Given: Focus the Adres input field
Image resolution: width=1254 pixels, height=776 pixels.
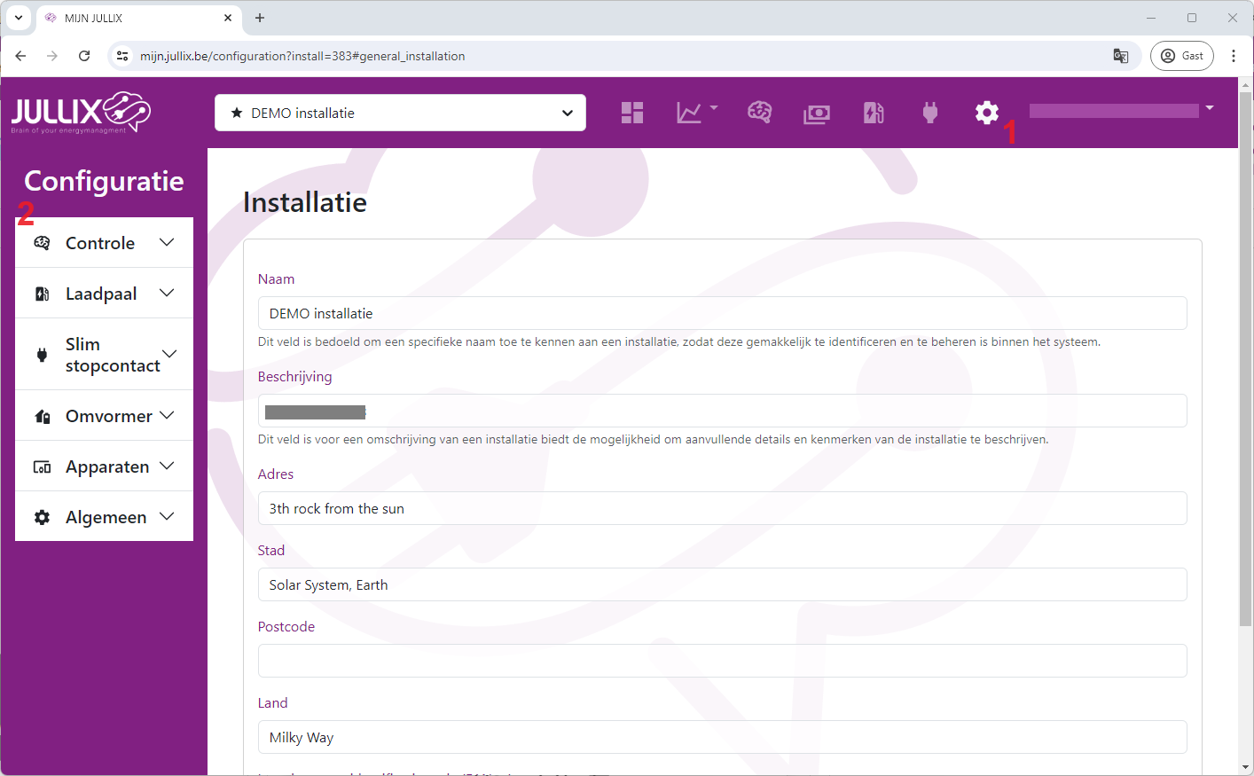Looking at the screenshot, I should click(x=722, y=508).
